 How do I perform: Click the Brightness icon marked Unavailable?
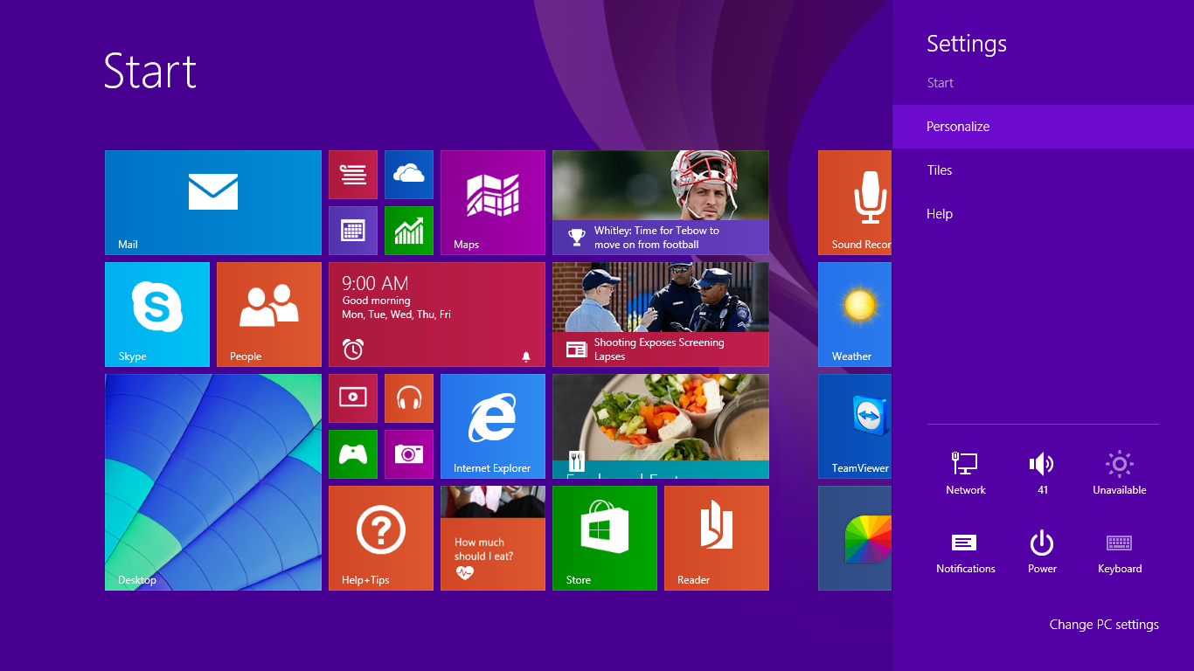1119,472
